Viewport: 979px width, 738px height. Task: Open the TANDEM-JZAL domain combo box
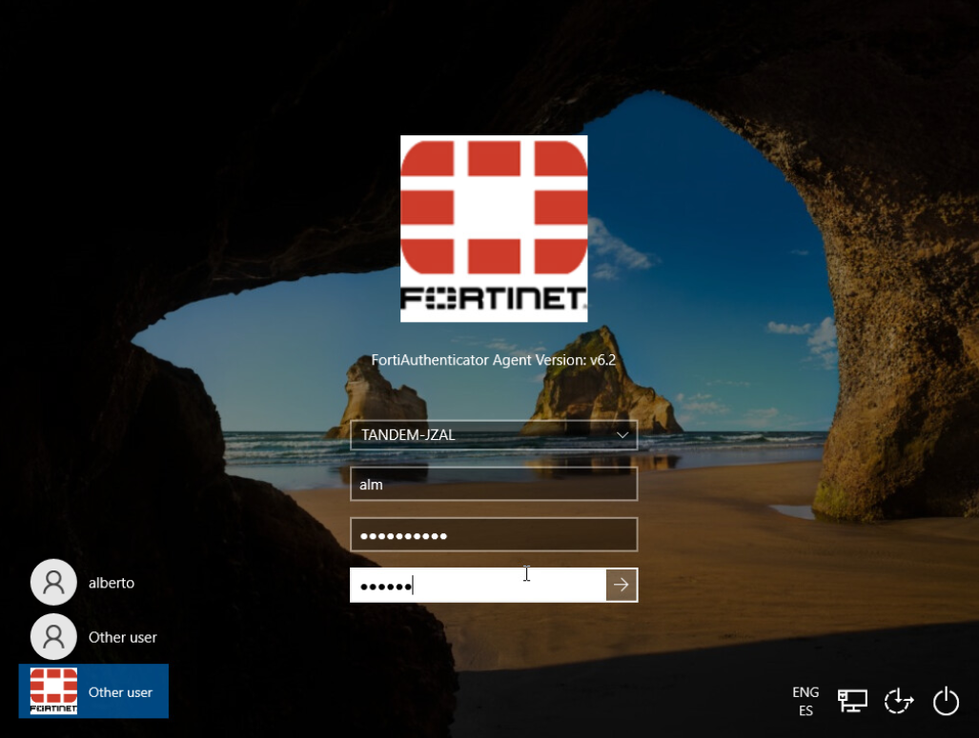pyautogui.click(x=481, y=435)
